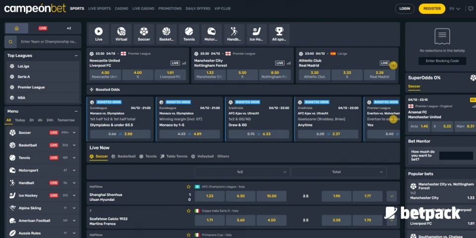The height and width of the screenshot is (238, 476).
Task: Switch sidebar to A-Z listing
Action: point(68,28)
